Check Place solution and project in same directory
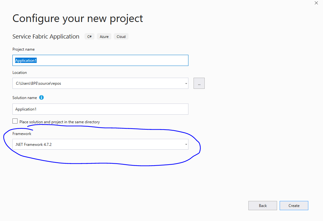Screen dimensions: 323x221 (15, 121)
